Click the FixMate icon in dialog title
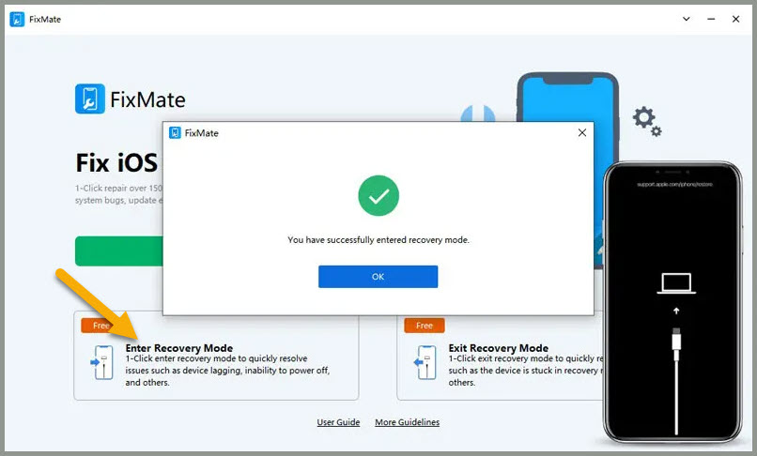The height and width of the screenshot is (456, 757). 175,132
